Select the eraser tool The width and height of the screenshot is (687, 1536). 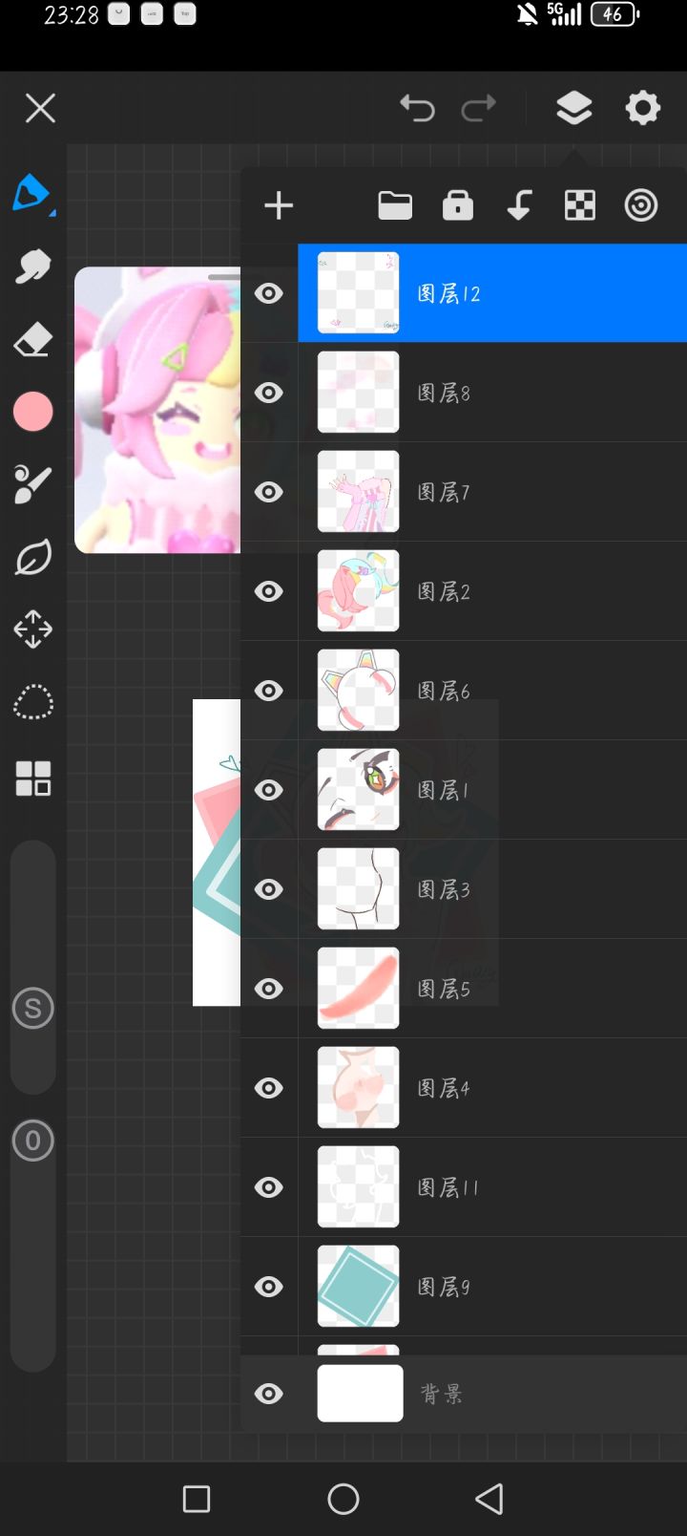pos(32,340)
